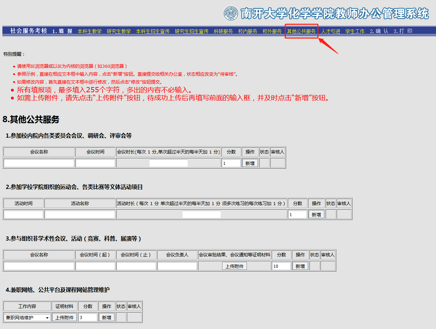Click the 会议时间 input in section 1
Viewport: 436px width, 329px height.
pyautogui.click(x=95, y=163)
